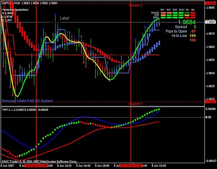The width and height of the screenshot is (217, 169).
Task: Click the Hi to Low label
Action: pyautogui.click(x=179, y=36)
